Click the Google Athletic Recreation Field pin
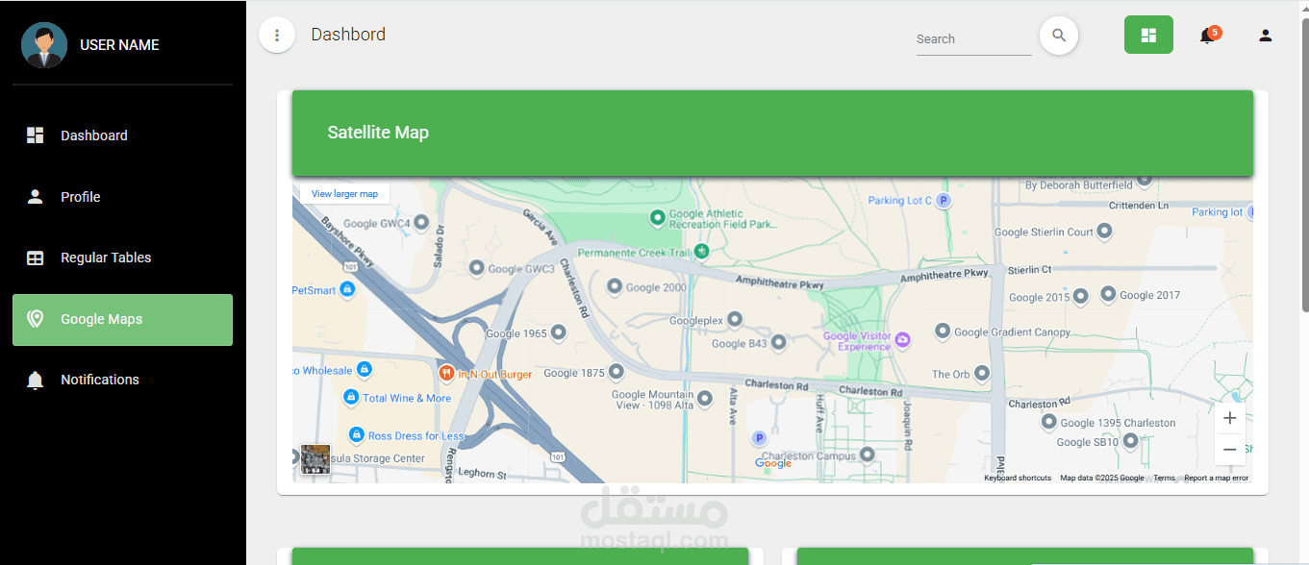This screenshot has width=1309, height=565. pos(658,218)
